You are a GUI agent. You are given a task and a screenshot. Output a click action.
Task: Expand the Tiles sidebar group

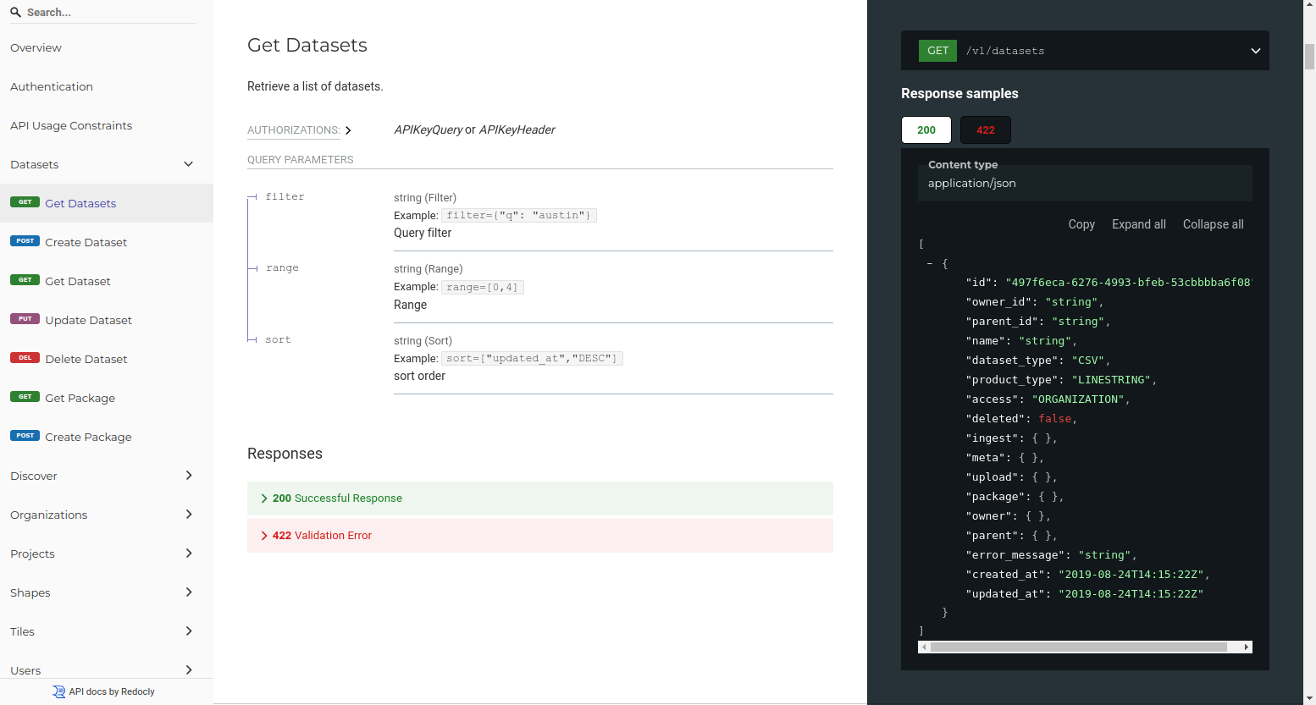107,631
